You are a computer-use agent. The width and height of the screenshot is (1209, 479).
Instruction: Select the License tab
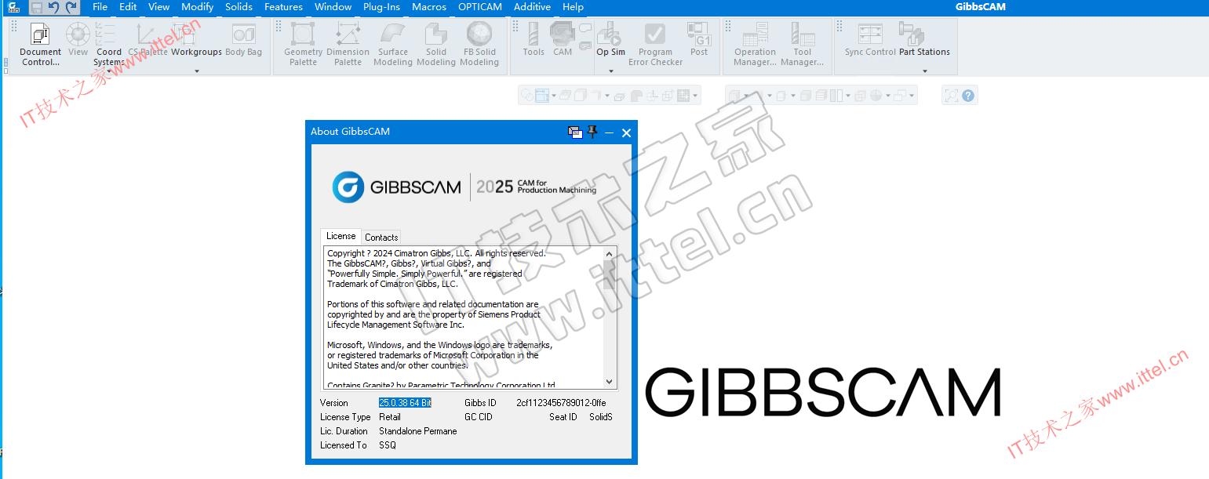[340, 236]
